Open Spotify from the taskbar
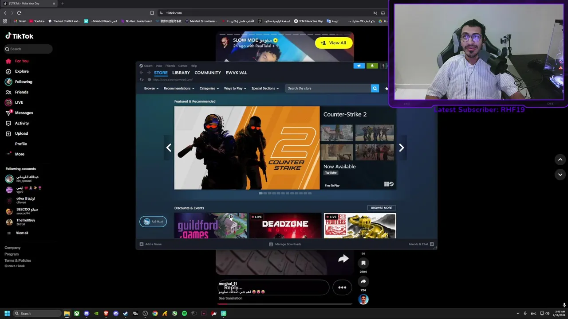568x319 pixels. point(184,314)
